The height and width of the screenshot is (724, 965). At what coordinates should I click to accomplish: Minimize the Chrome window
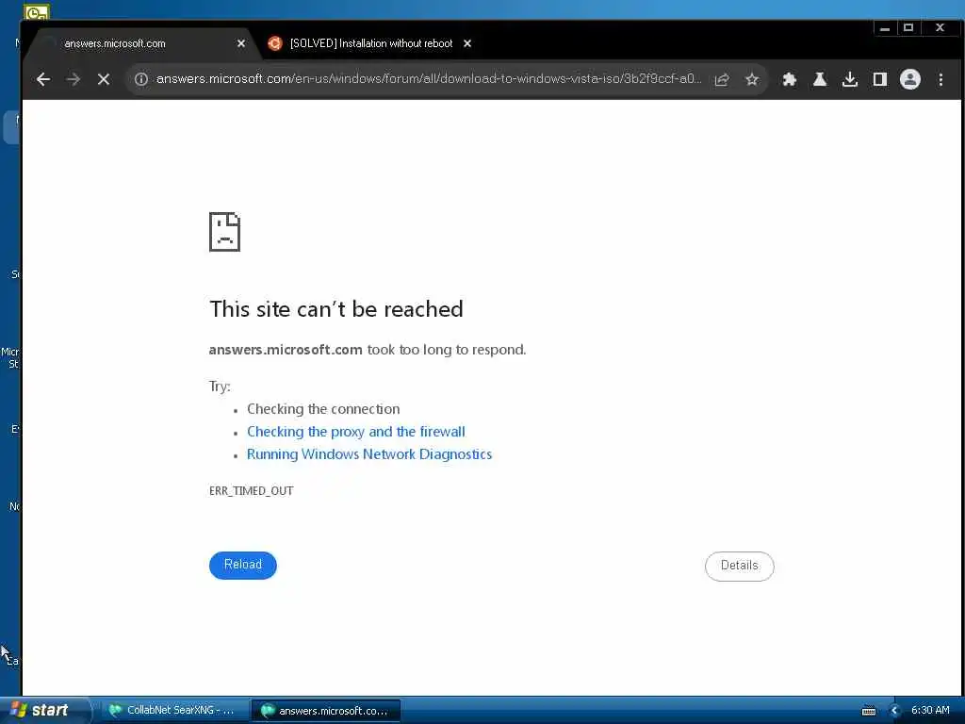click(x=884, y=28)
